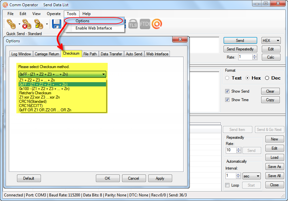Image resolution: width=288 pixels, height=201 pixels.
Task: Choose Options from the Tools menu
Action: click(x=94, y=21)
